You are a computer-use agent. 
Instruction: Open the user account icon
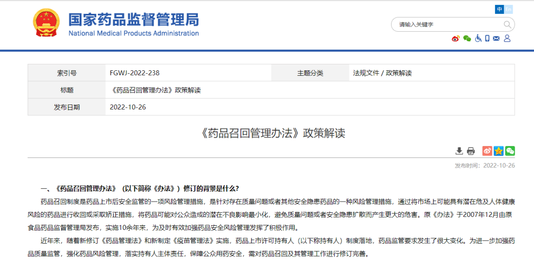(507, 39)
